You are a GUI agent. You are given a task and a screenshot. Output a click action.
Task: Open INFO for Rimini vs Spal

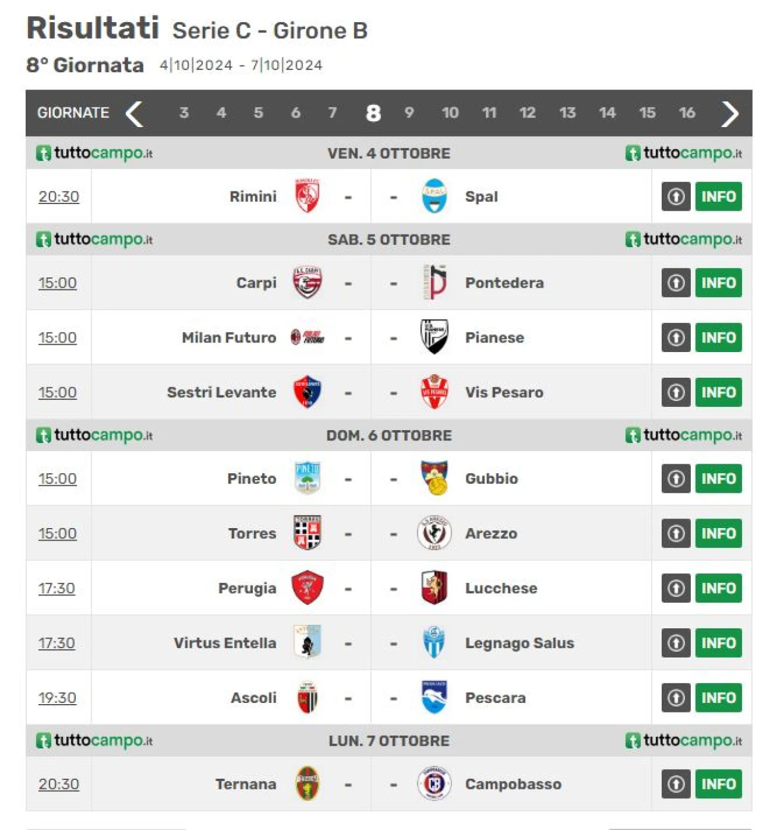tap(718, 196)
